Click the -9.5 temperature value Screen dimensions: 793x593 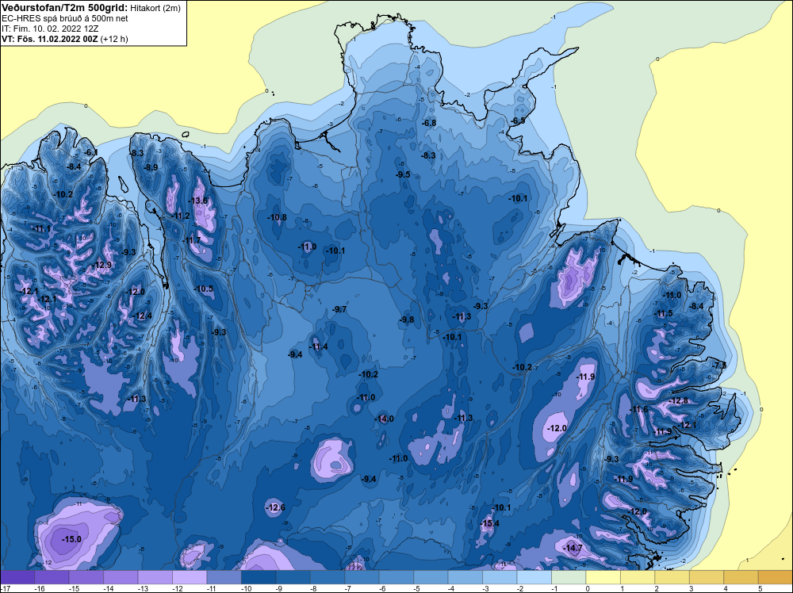tap(403, 174)
